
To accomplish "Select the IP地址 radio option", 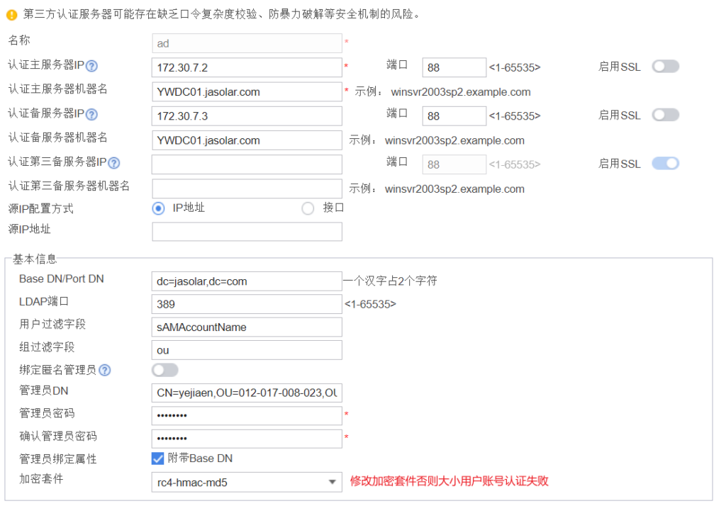I will [159, 208].
